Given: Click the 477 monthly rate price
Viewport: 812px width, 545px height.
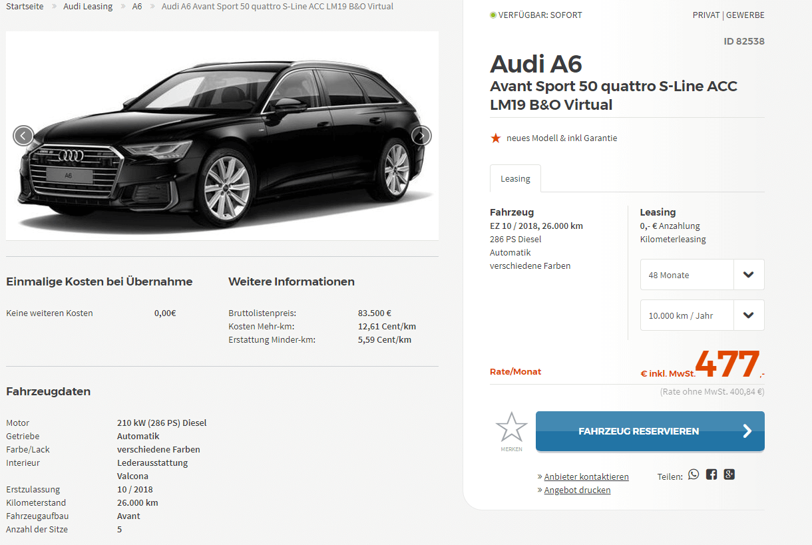Looking at the screenshot, I should 727,364.
